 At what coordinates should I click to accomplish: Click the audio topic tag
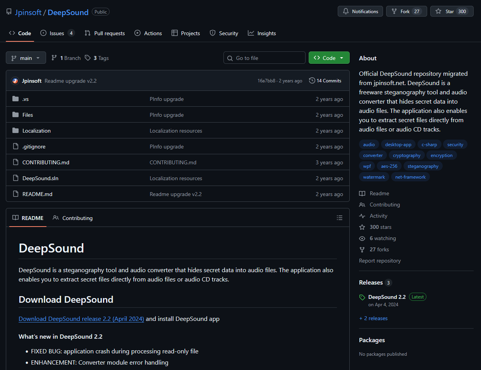point(369,145)
